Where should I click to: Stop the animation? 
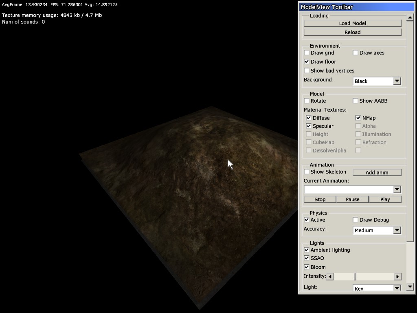[x=320, y=199]
